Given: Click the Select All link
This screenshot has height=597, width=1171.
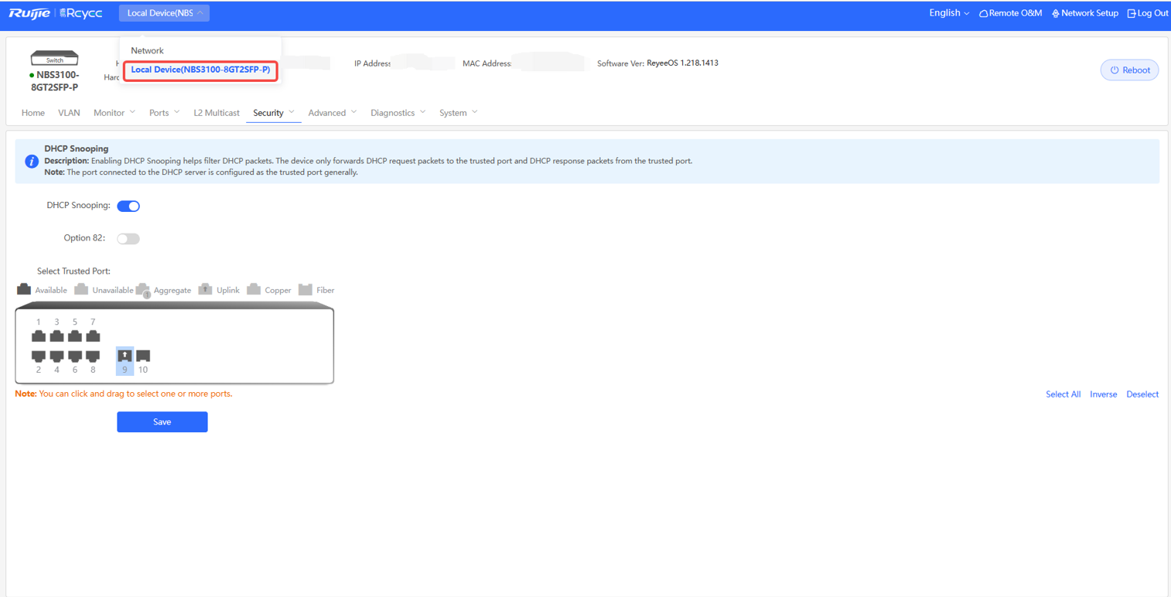Looking at the screenshot, I should coord(1063,394).
